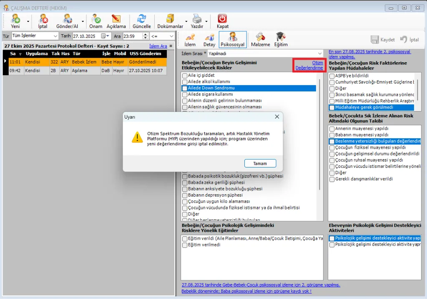Open the Malzeme tab
Image resolution: width=427 pixels, height=299 pixels.
(x=260, y=40)
